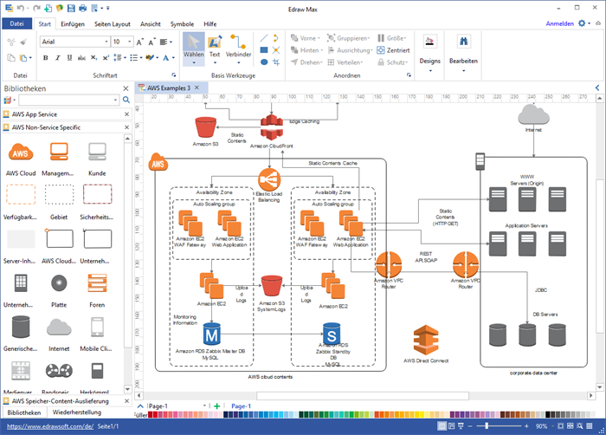The width and height of the screenshot is (606, 435).
Task: Pick the AWS Cloud shape in library
Action: pyautogui.click(x=20, y=154)
